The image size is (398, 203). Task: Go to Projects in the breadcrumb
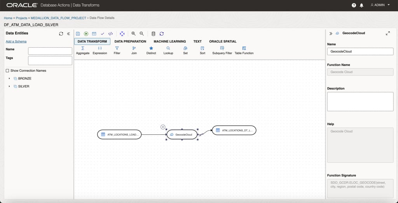click(22, 18)
